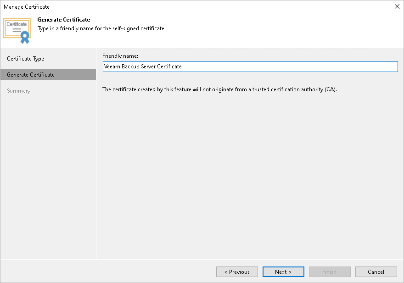This screenshot has width=404, height=283.
Task: Focus the Friendly name input field
Action: point(250,67)
